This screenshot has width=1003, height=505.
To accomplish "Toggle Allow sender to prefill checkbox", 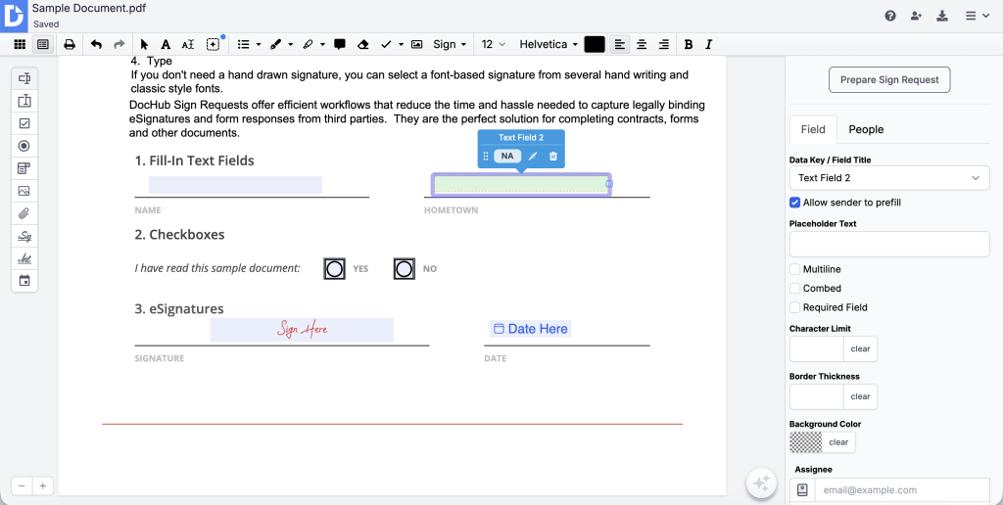I will (795, 203).
